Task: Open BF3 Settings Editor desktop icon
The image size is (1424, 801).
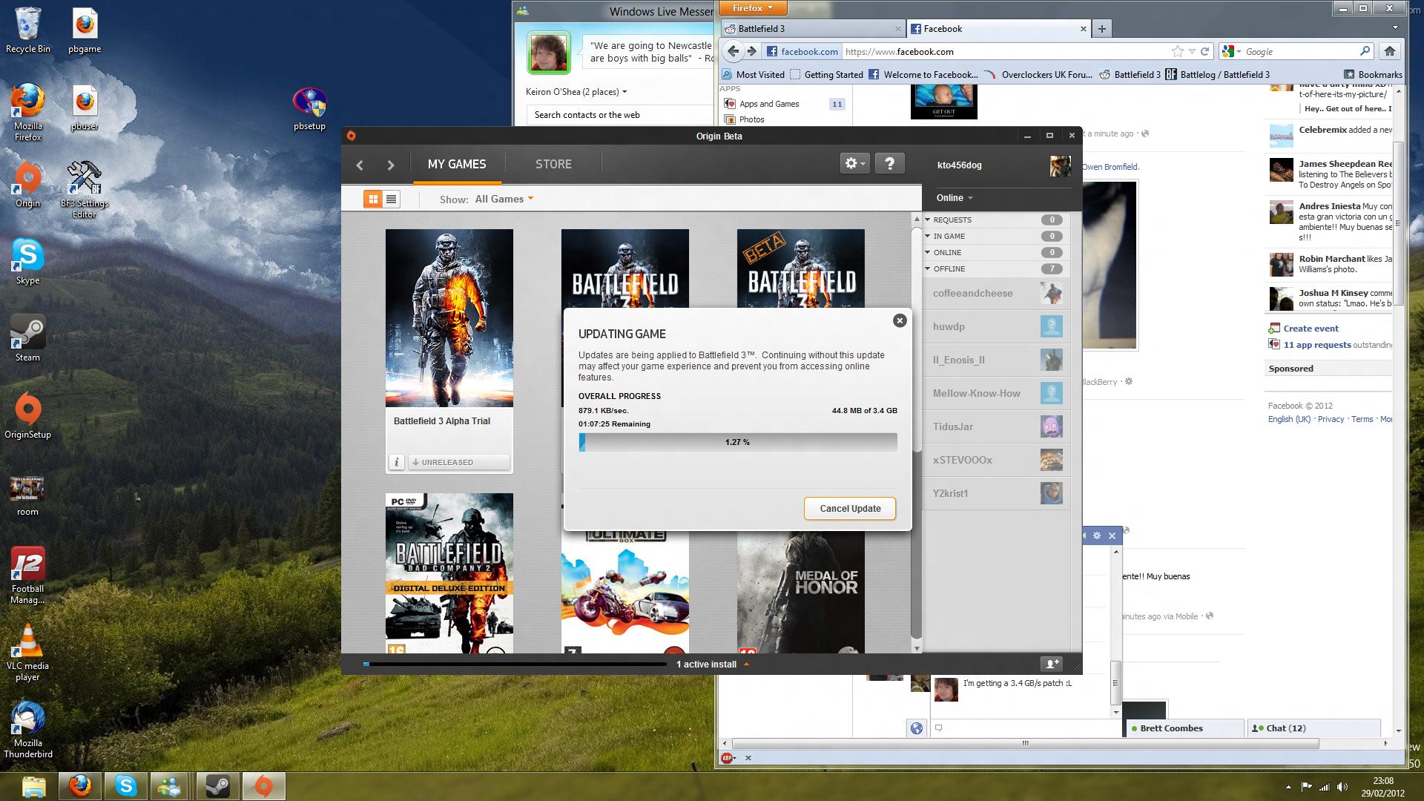Action: click(84, 190)
